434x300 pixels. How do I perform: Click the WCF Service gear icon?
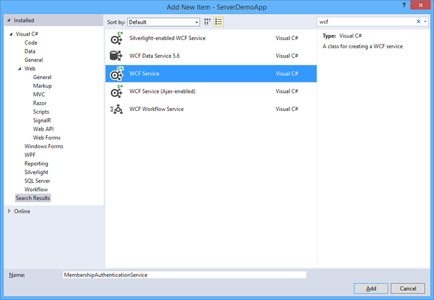pos(117,74)
